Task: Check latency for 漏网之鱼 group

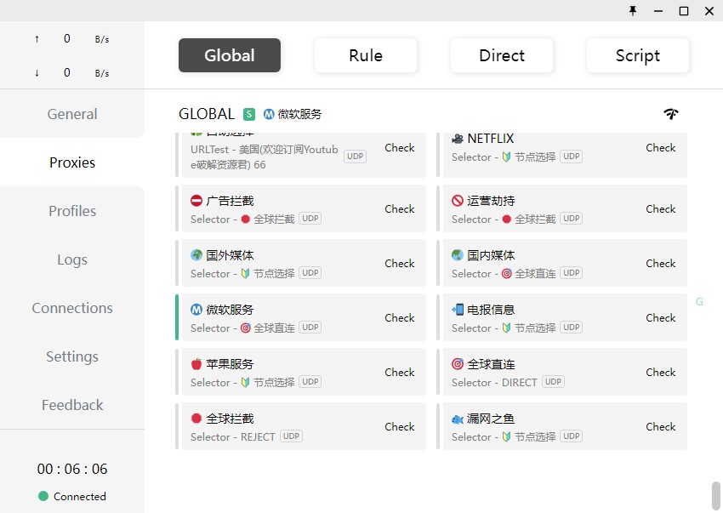Action: tap(660, 427)
